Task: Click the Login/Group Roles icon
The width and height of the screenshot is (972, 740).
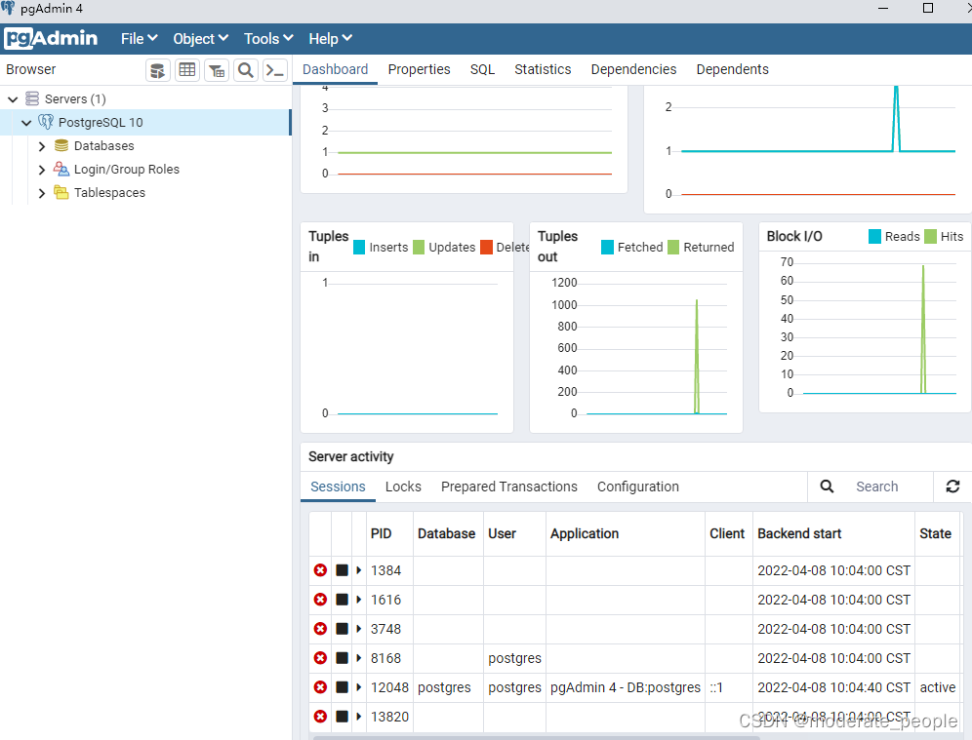Action: [x=61, y=169]
